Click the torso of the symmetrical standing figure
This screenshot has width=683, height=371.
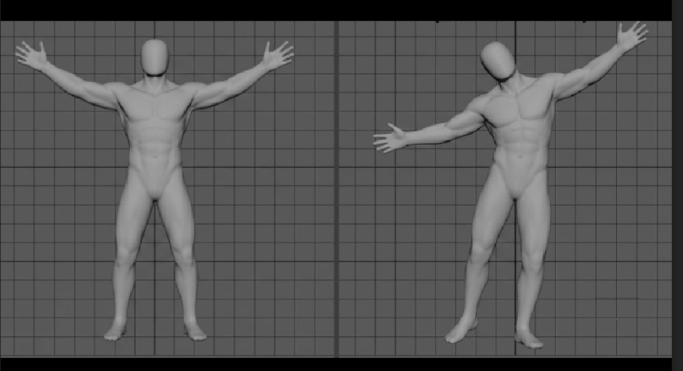tap(155, 121)
